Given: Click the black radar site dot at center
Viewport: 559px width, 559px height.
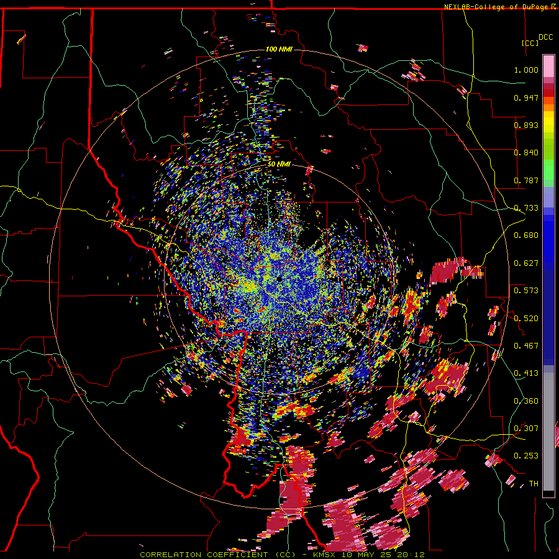Looking at the screenshot, I should click(x=279, y=279).
